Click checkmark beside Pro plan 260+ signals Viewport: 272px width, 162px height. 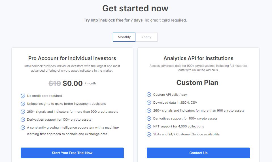[23, 112]
